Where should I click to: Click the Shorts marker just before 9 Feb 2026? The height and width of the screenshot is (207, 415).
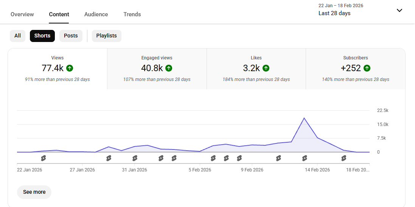coord(239,158)
